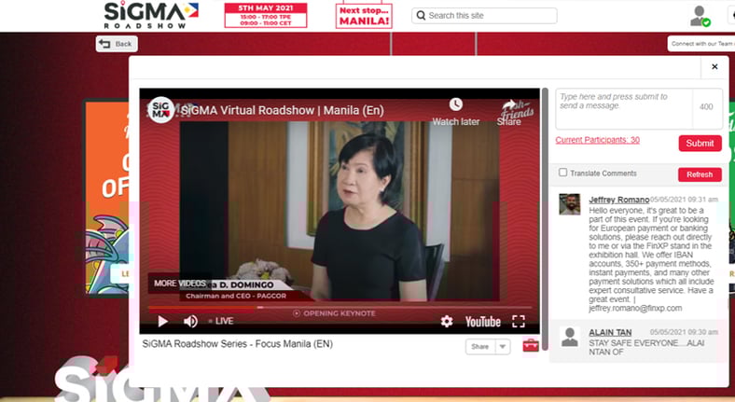Click the Connect with our Team button

tap(701, 44)
